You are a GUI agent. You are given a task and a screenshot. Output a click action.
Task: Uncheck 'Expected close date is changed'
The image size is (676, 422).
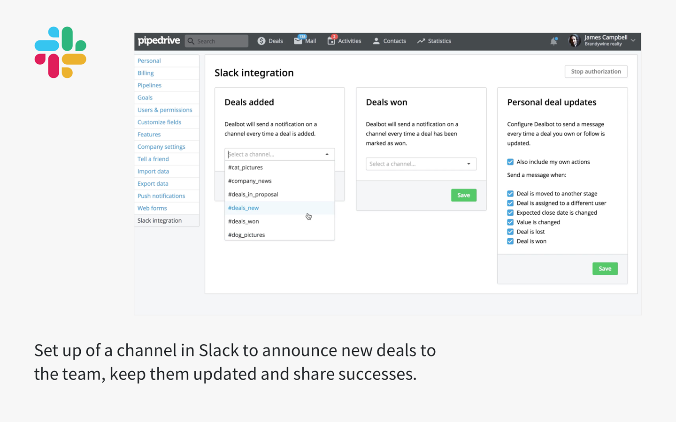[x=510, y=212]
